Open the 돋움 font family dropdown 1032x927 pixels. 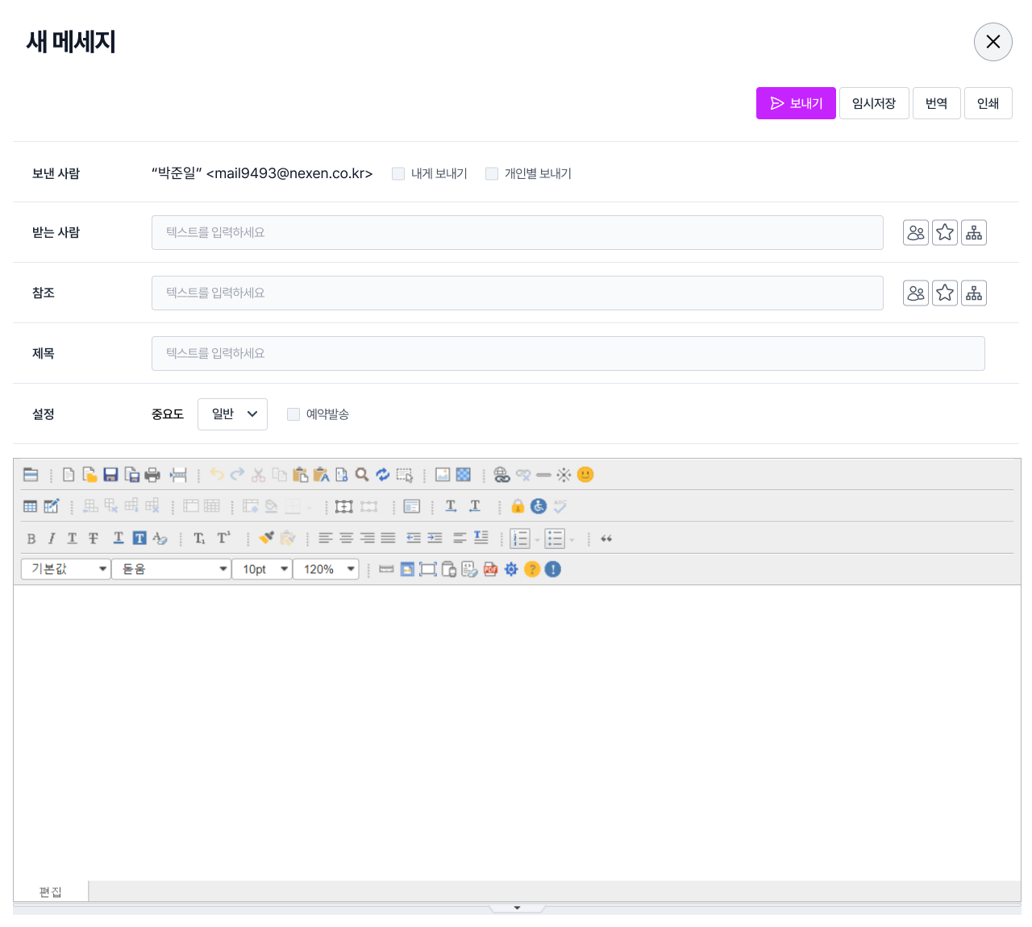coord(171,569)
